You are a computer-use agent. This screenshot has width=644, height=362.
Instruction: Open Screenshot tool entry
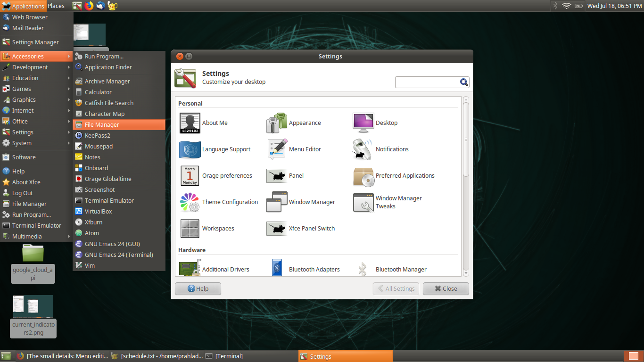[119, 189]
